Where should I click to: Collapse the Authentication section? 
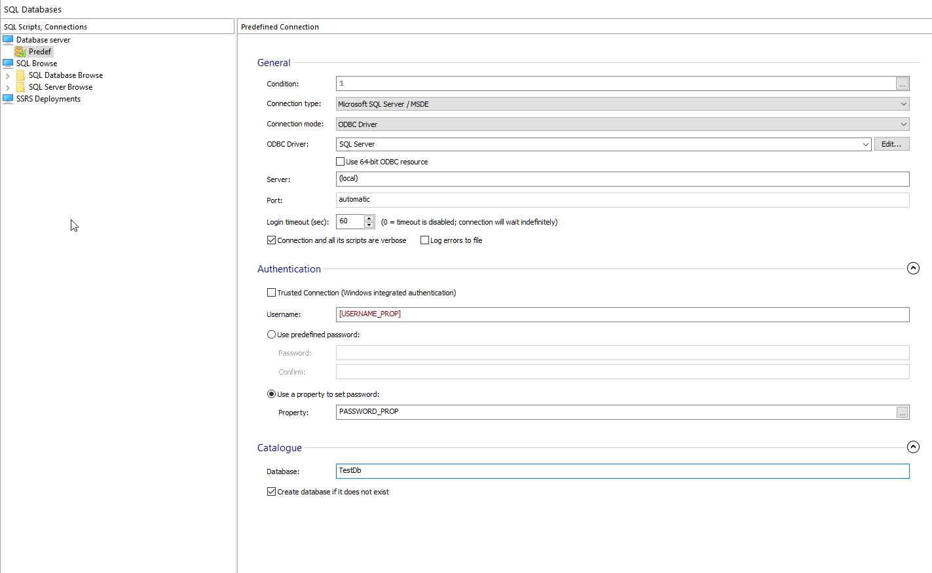913,268
